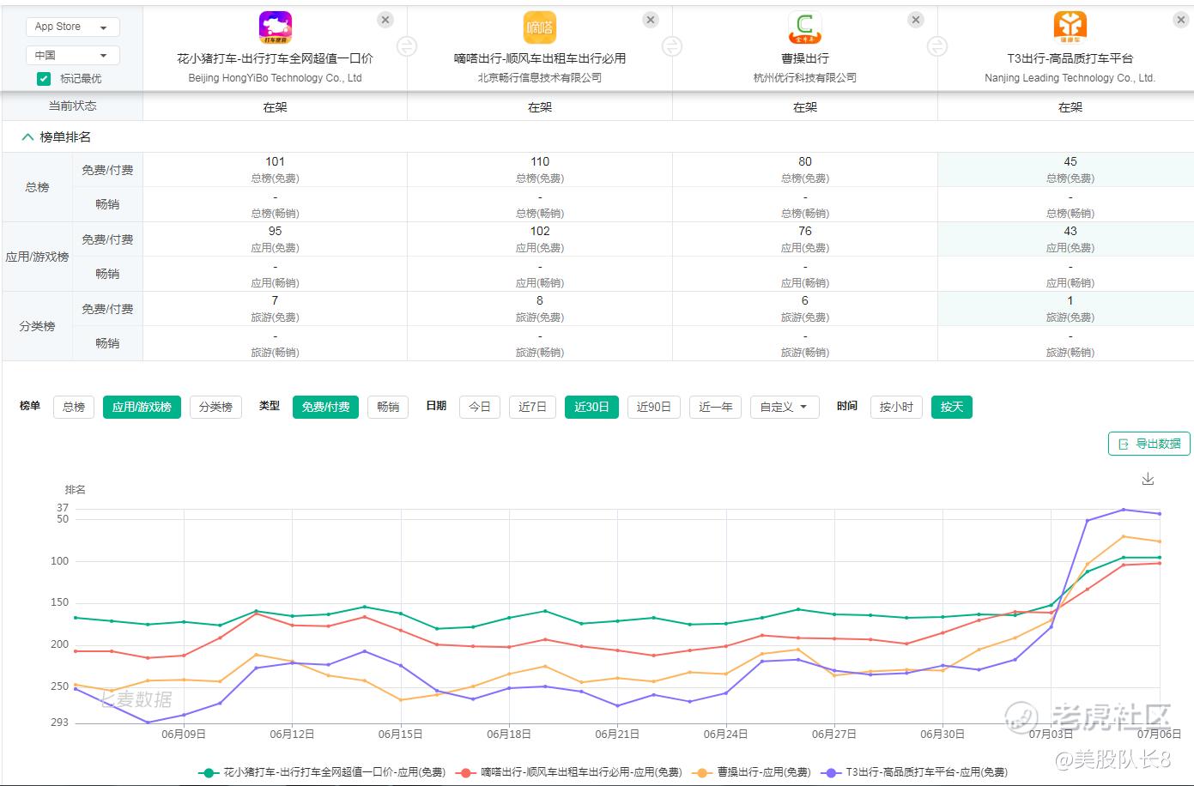
Task: Open the 自定义 date dropdown
Action: 784,407
